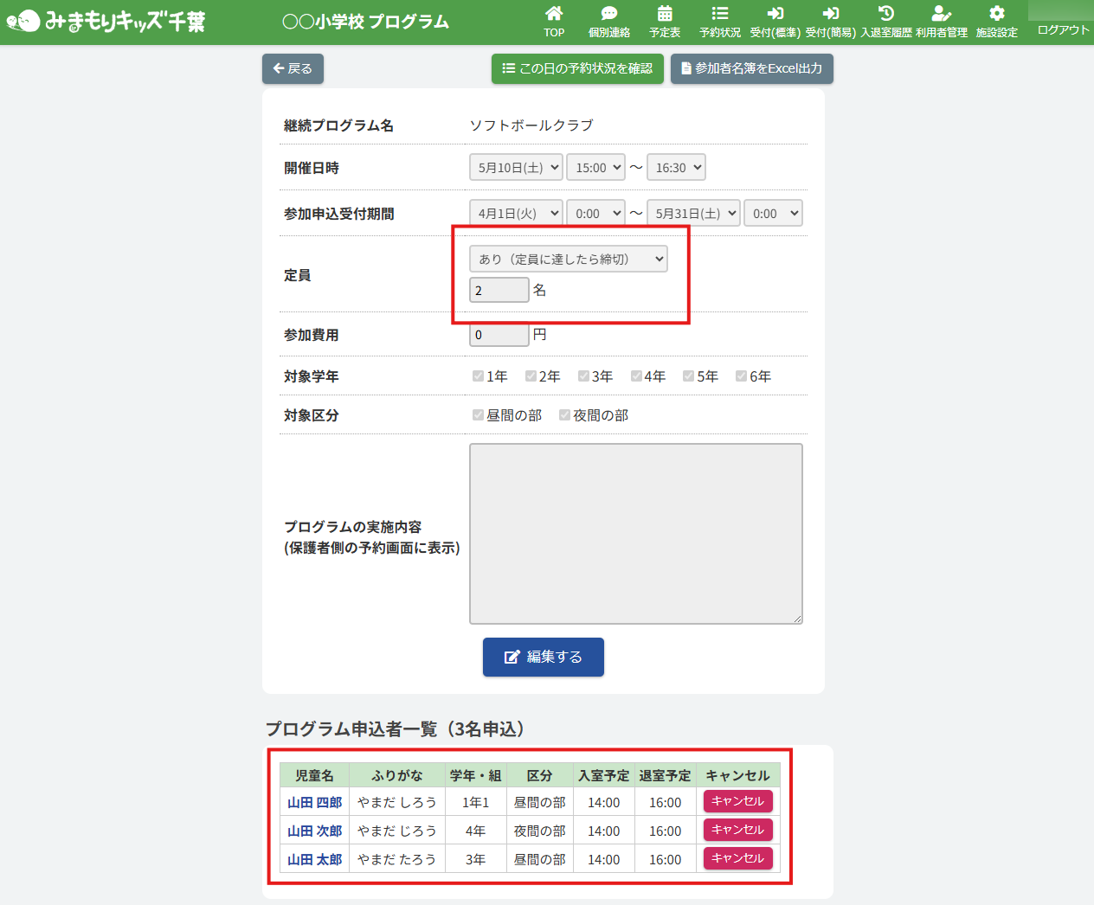This screenshot has height=905, width=1094.
Task: Open 受付(簡易) in the navigation bar
Action: 830,22
